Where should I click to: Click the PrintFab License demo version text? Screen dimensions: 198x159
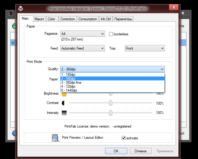pyautogui.click(x=98, y=126)
